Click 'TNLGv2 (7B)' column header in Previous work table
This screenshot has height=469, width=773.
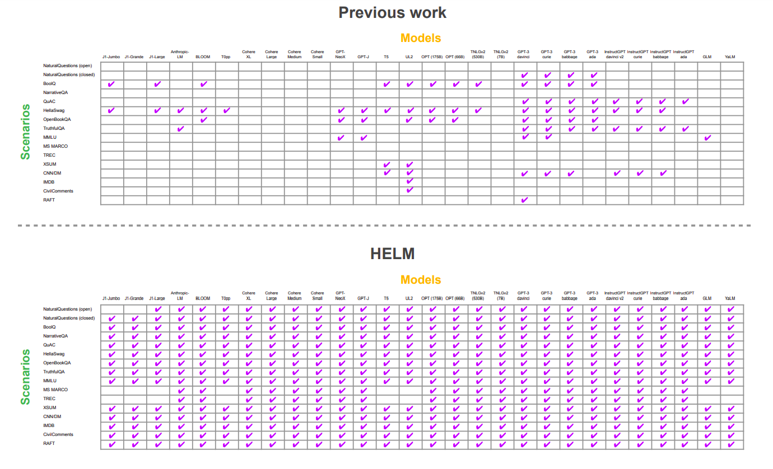point(501,54)
